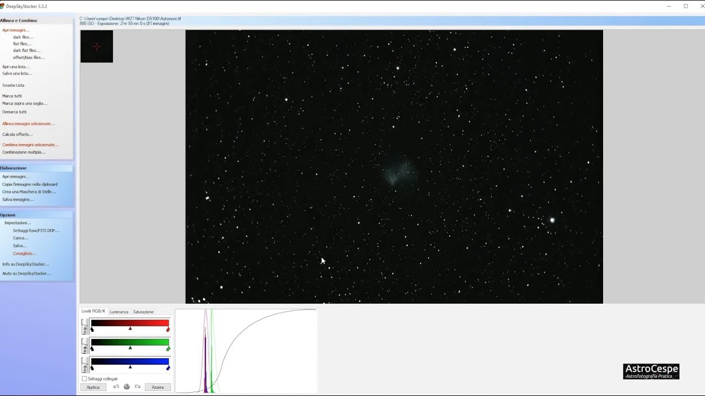
Task: Open Impostazioni under Opzioni
Action: 18,223
